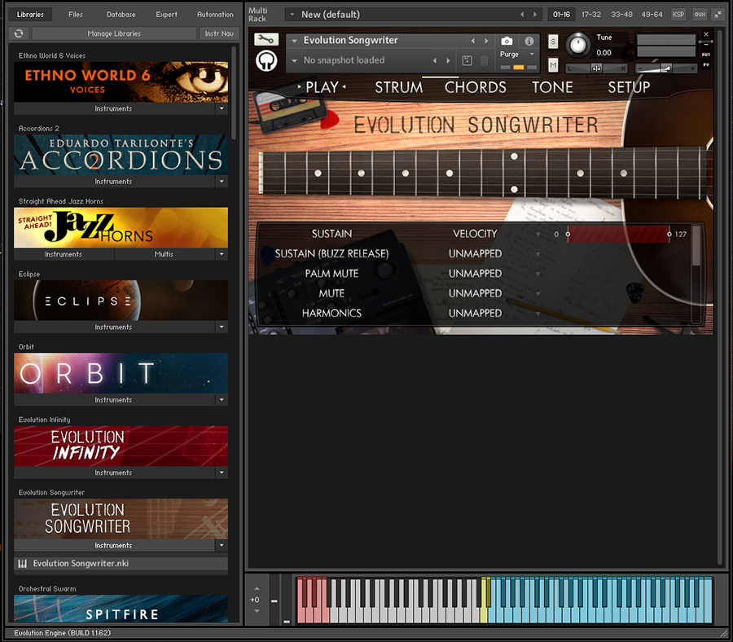The height and width of the screenshot is (642, 733).
Task: Show instrument page 49-64
Action: pos(652,15)
